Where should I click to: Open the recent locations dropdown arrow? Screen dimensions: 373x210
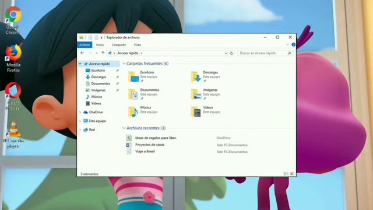coord(97,53)
